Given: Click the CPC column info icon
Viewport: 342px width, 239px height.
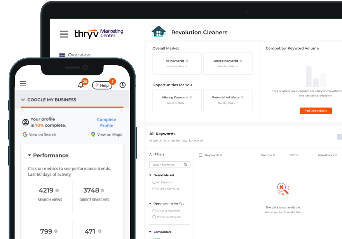Looking at the screenshot, I should click(x=297, y=155).
